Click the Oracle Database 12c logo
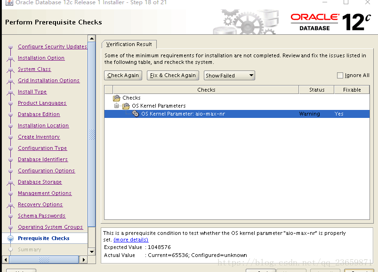 tap(330, 22)
